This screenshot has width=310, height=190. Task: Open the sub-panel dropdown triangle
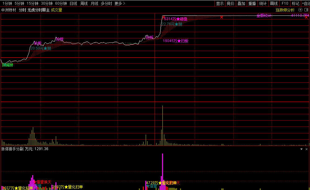(x=302, y=149)
